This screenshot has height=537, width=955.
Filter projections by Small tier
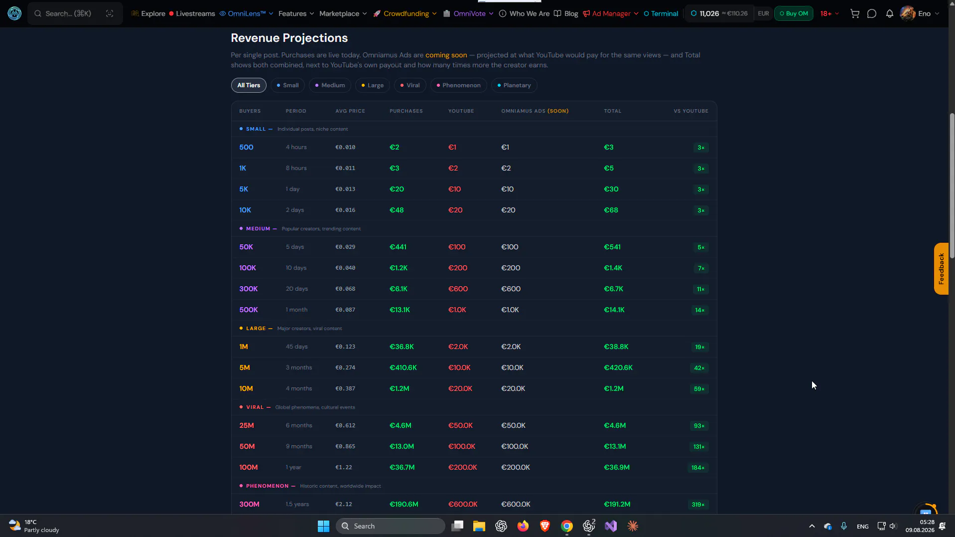click(288, 85)
